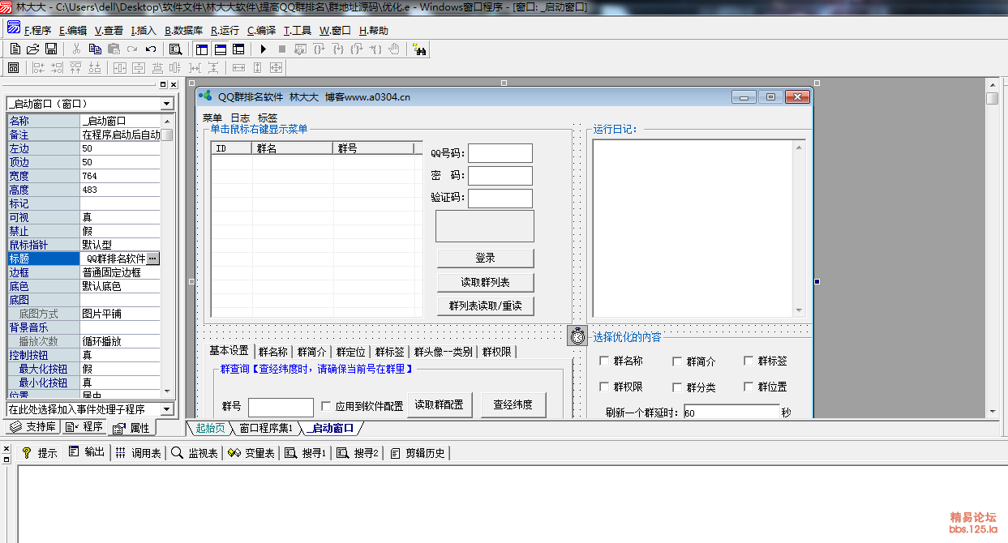Click the 登录 button
Screen dimensions: 1008x543
click(x=485, y=259)
